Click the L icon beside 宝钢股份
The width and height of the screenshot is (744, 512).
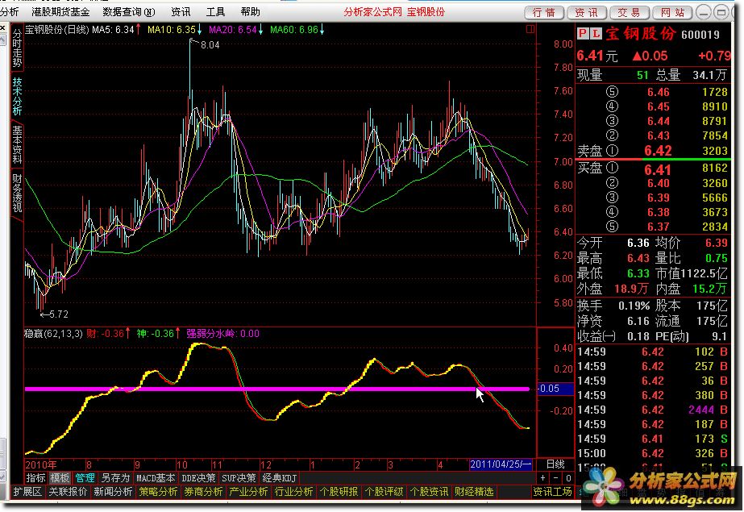click(x=596, y=33)
